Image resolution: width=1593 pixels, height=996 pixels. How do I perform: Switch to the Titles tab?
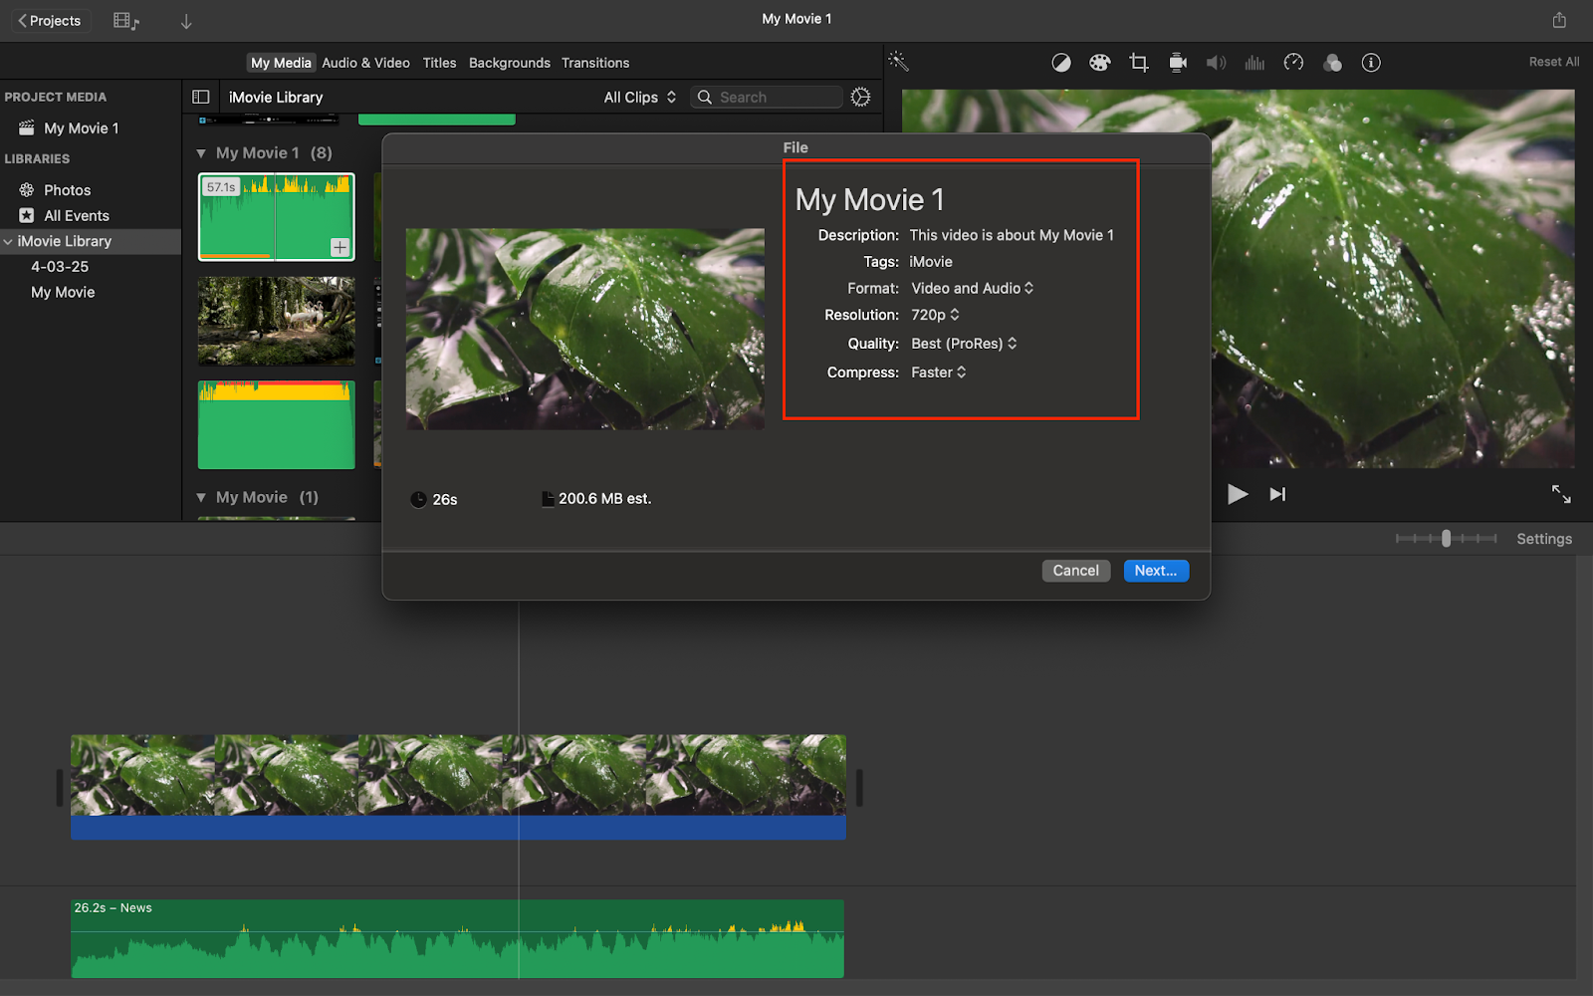pyautogui.click(x=439, y=63)
